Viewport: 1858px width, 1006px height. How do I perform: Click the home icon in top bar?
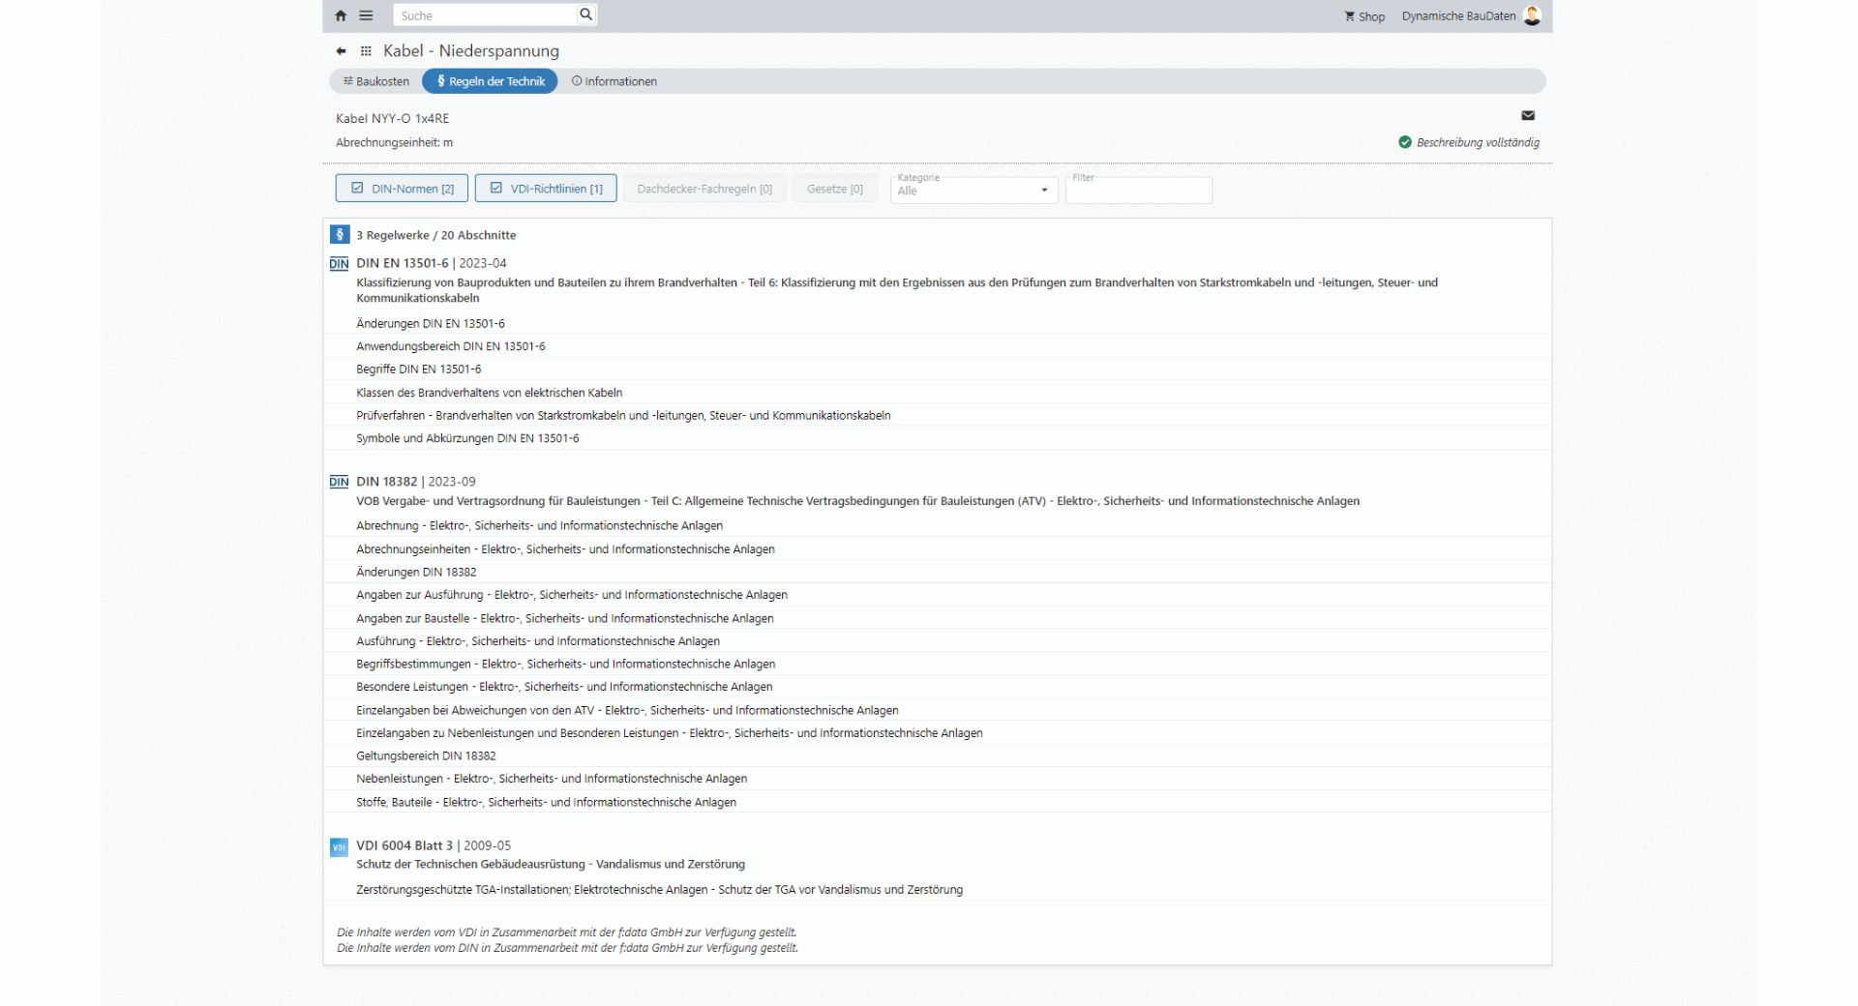pyautogui.click(x=341, y=15)
